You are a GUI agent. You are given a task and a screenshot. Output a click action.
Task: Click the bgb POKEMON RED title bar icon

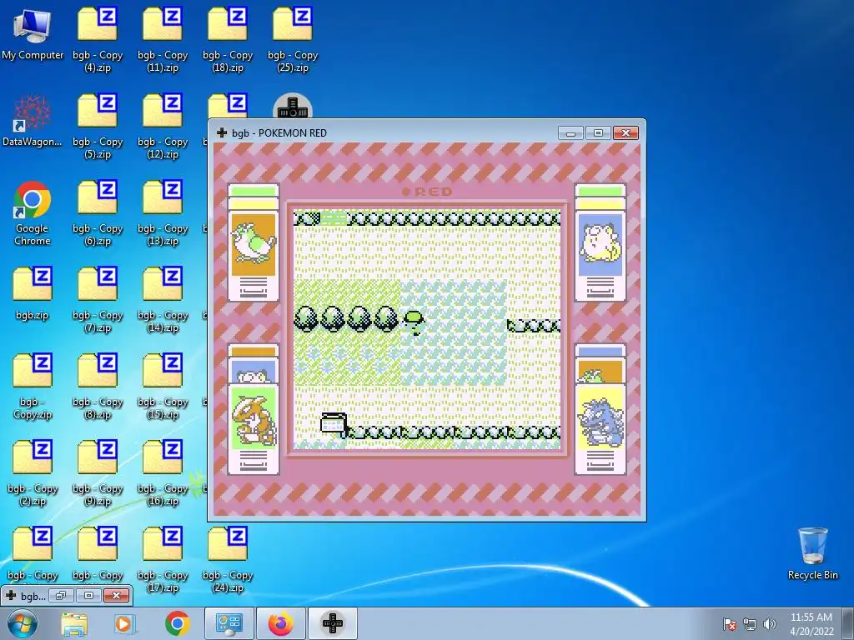[222, 132]
